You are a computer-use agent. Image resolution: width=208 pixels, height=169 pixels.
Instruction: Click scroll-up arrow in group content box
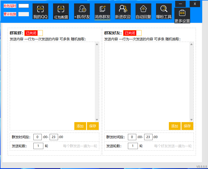click(x=97, y=44)
